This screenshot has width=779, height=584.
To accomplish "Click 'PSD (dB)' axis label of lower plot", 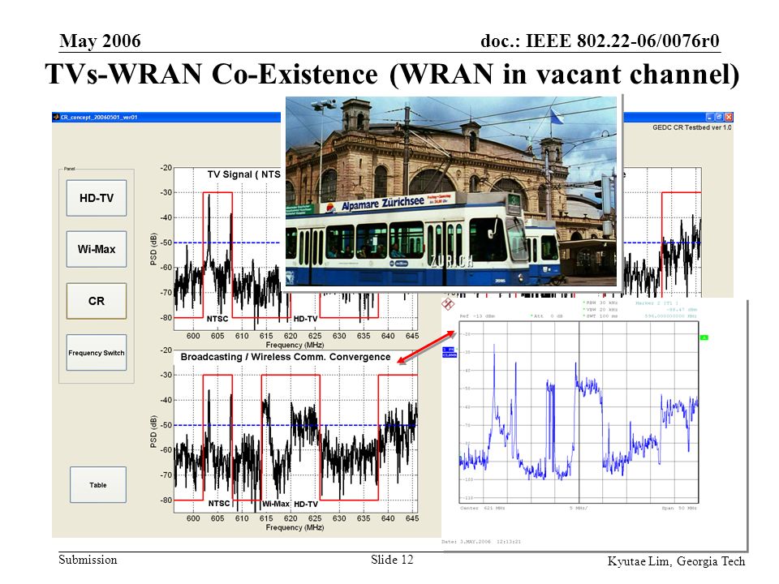I will [153, 431].
